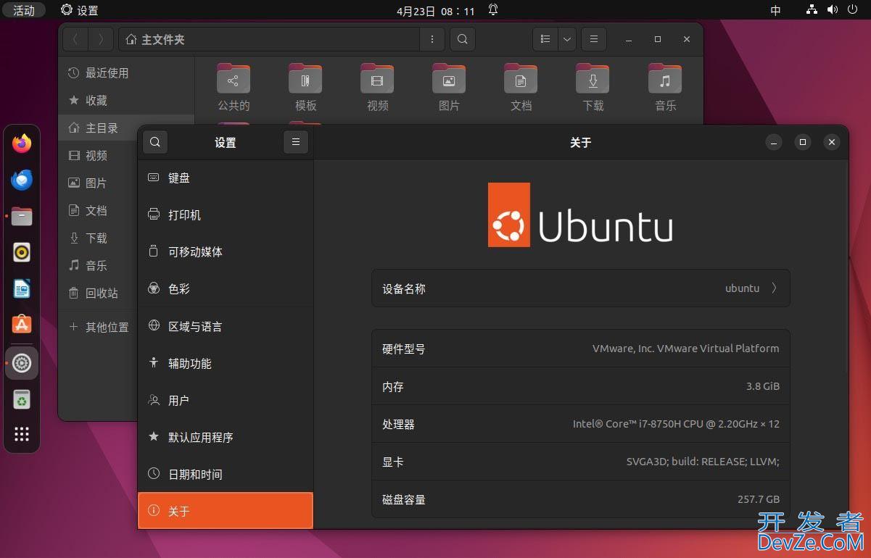Image resolution: width=871 pixels, height=558 pixels.
Task: Open the Files path options menu (three dots)
Action: 432,39
